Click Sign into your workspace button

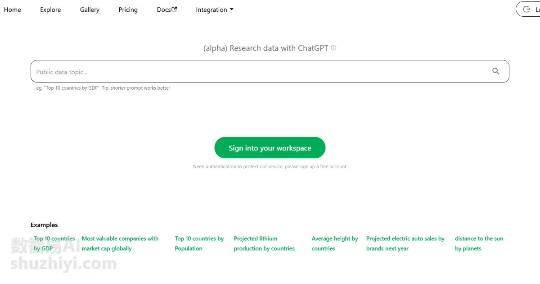coord(270,148)
